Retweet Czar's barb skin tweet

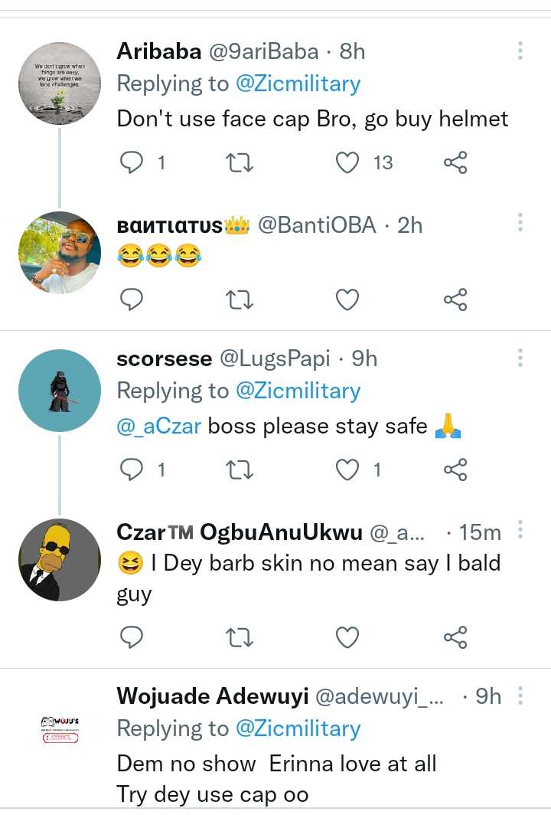241,637
